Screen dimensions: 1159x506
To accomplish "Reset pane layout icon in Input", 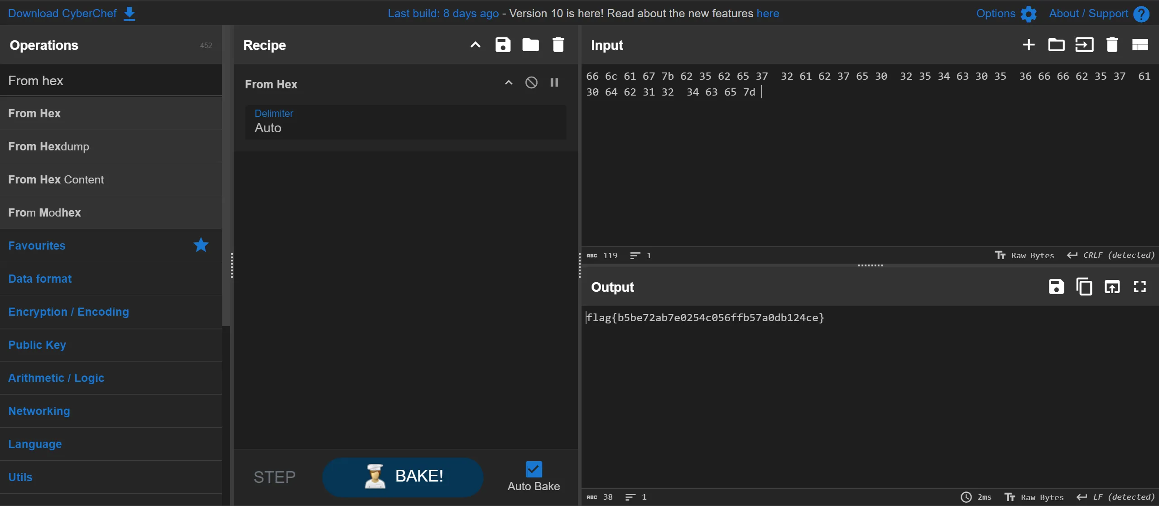I will [x=1140, y=45].
